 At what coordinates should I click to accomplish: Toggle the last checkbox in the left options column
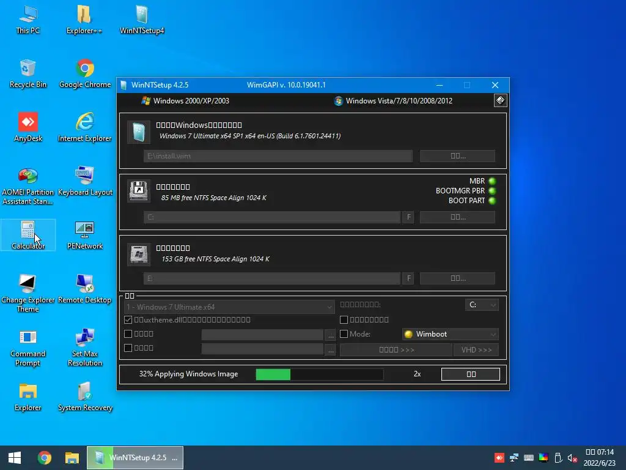128,348
